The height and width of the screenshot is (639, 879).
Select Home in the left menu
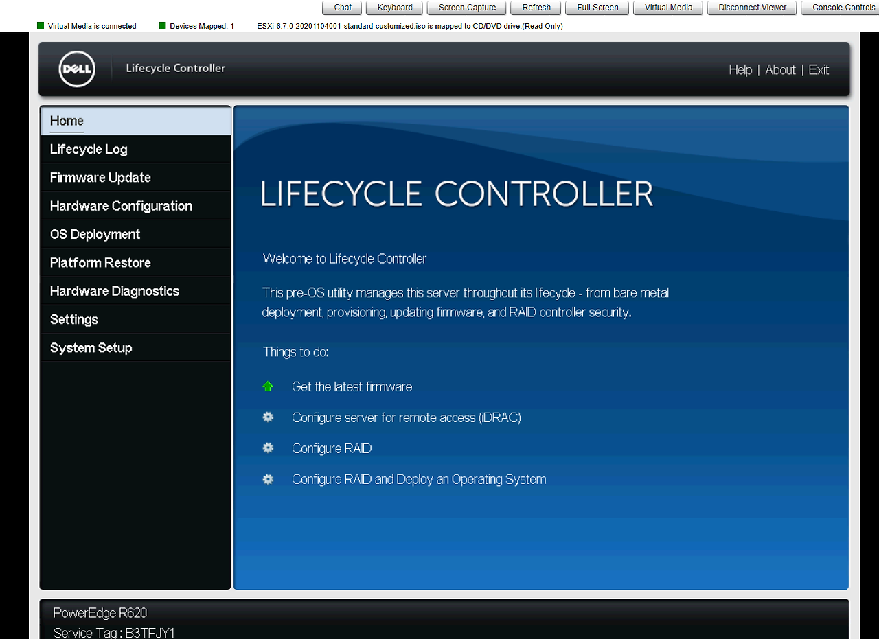click(x=136, y=121)
